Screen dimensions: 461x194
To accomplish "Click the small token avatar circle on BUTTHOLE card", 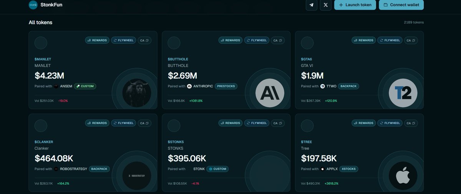I will [x=174, y=43].
